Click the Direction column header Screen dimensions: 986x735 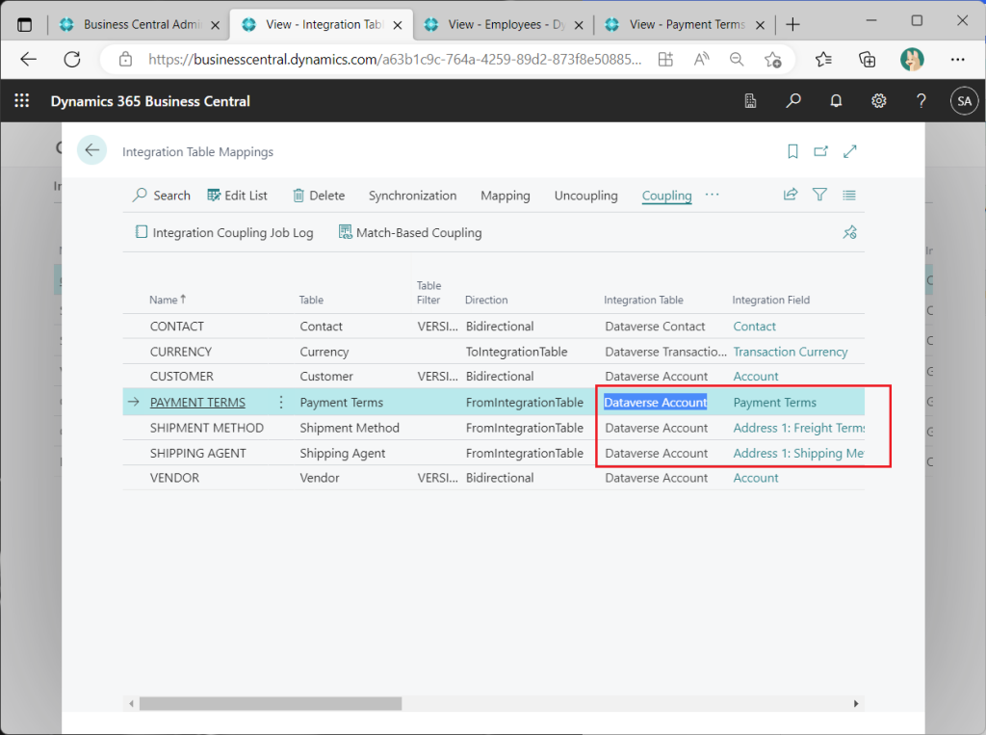coord(486,300)
